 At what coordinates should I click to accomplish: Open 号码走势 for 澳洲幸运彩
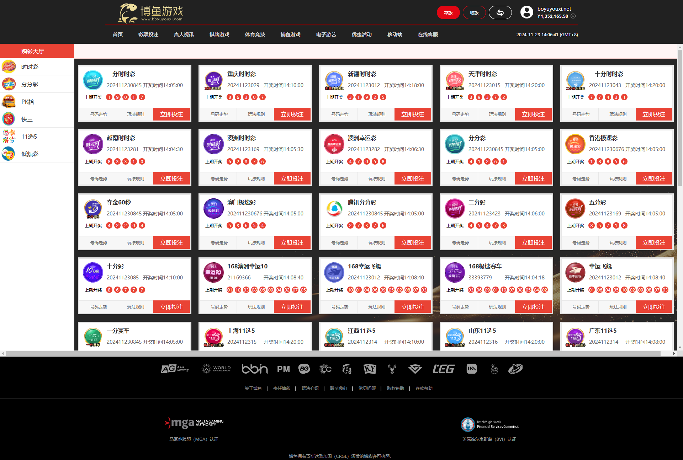340,178
